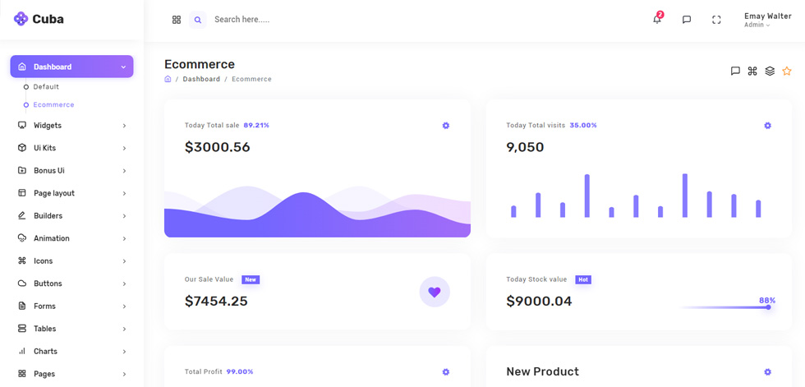Click the Forms document icon
This screenshot has height=387, width=805.
pos(21,306)
